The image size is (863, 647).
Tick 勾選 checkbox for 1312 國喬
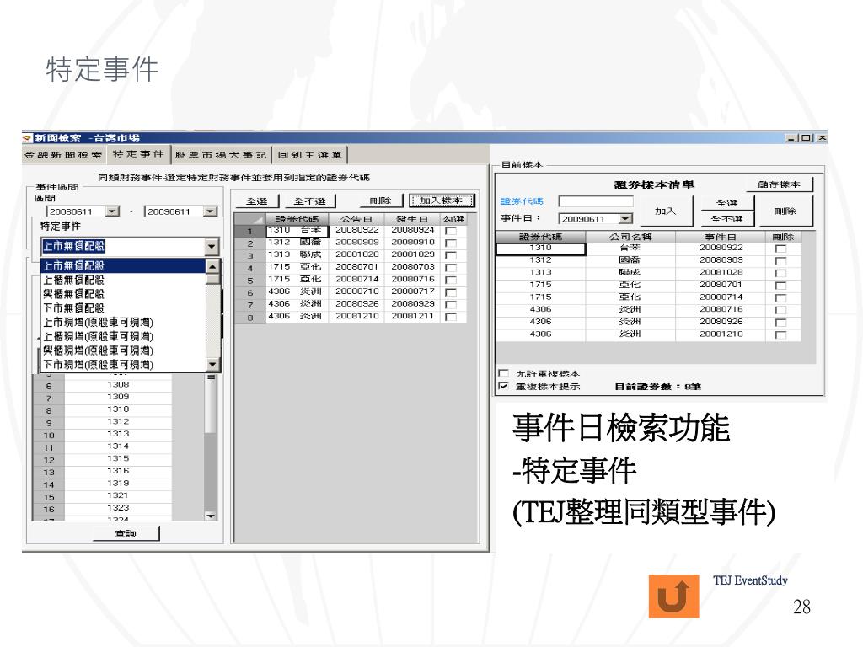pos(451,243)
